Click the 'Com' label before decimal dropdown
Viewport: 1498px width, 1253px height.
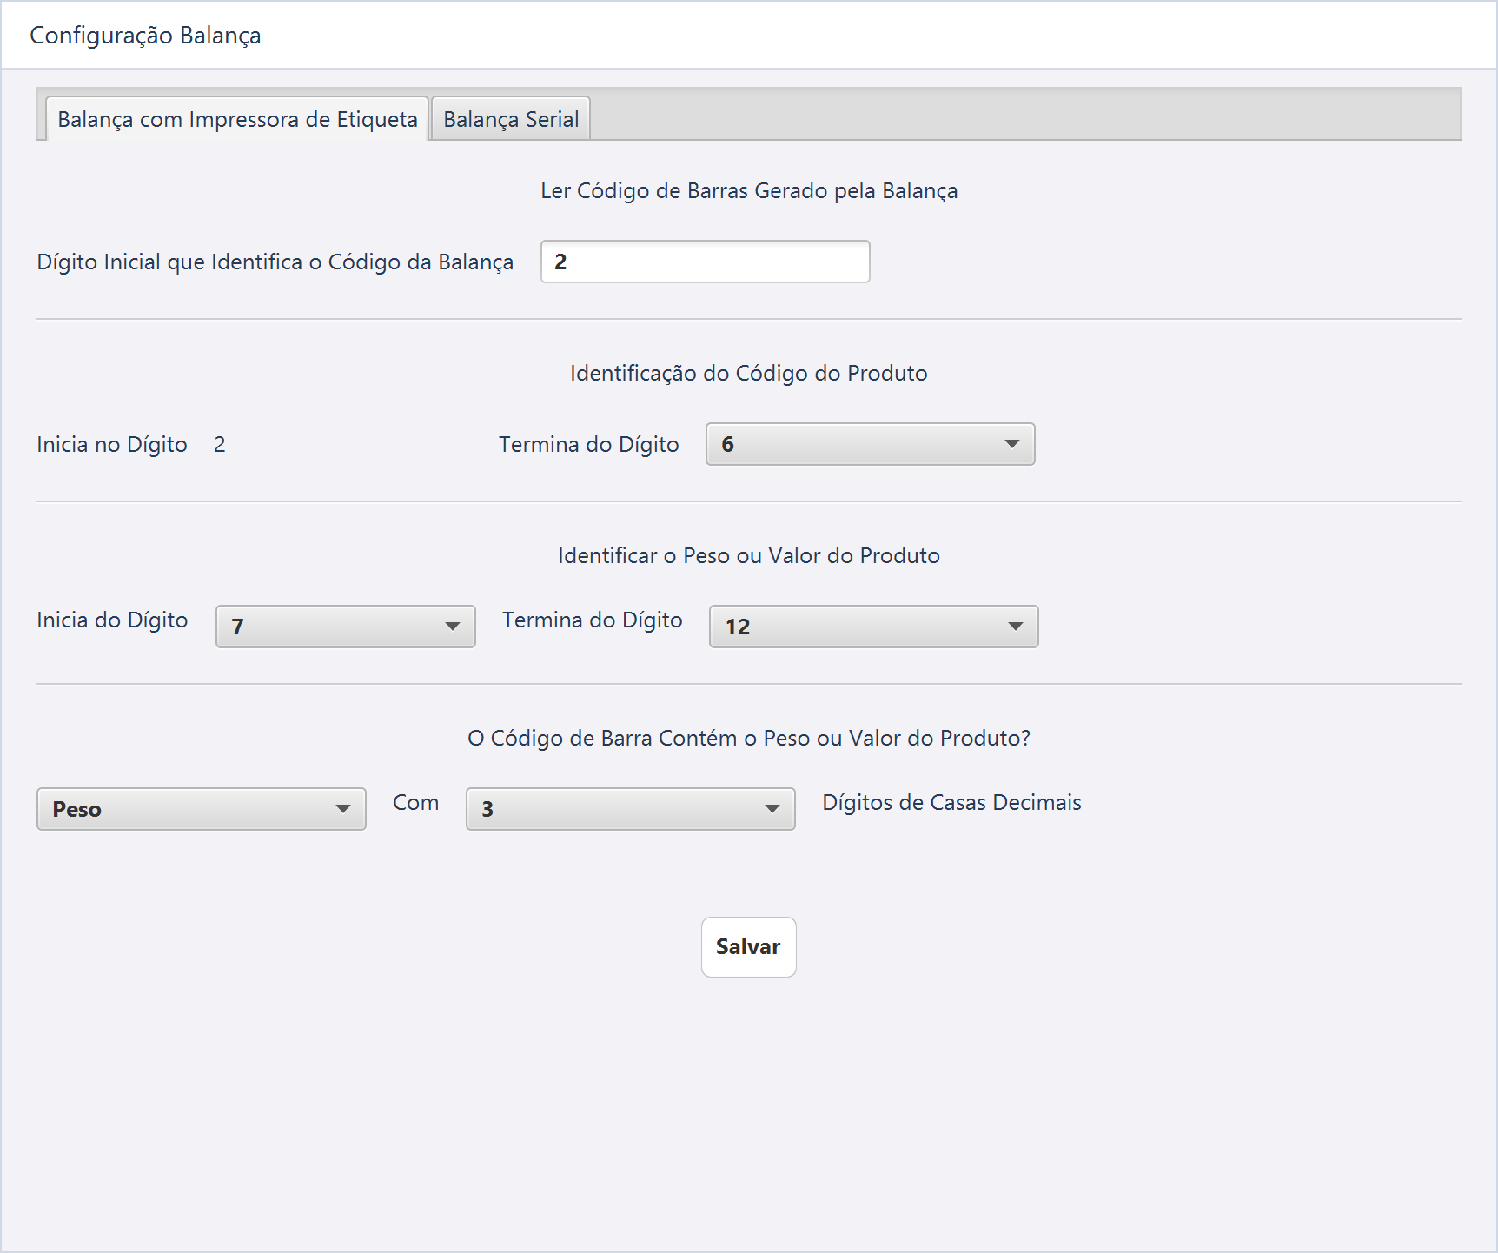[x=415, y=802]
